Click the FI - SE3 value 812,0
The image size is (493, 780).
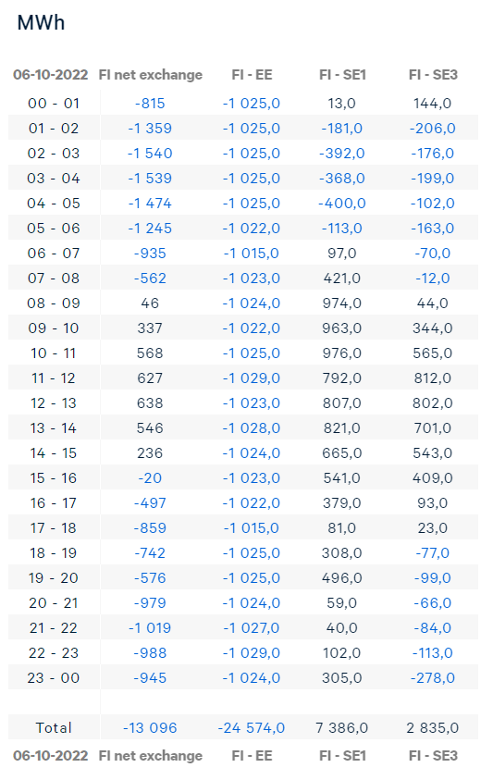pos(432,378)
